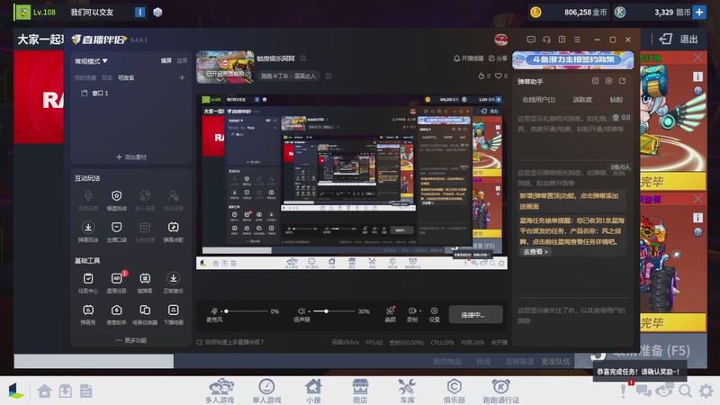Toggle the 开播提醒 stream reminder bell
The image size is (720, 405).
pyautogui.click(x=468, y=58)
